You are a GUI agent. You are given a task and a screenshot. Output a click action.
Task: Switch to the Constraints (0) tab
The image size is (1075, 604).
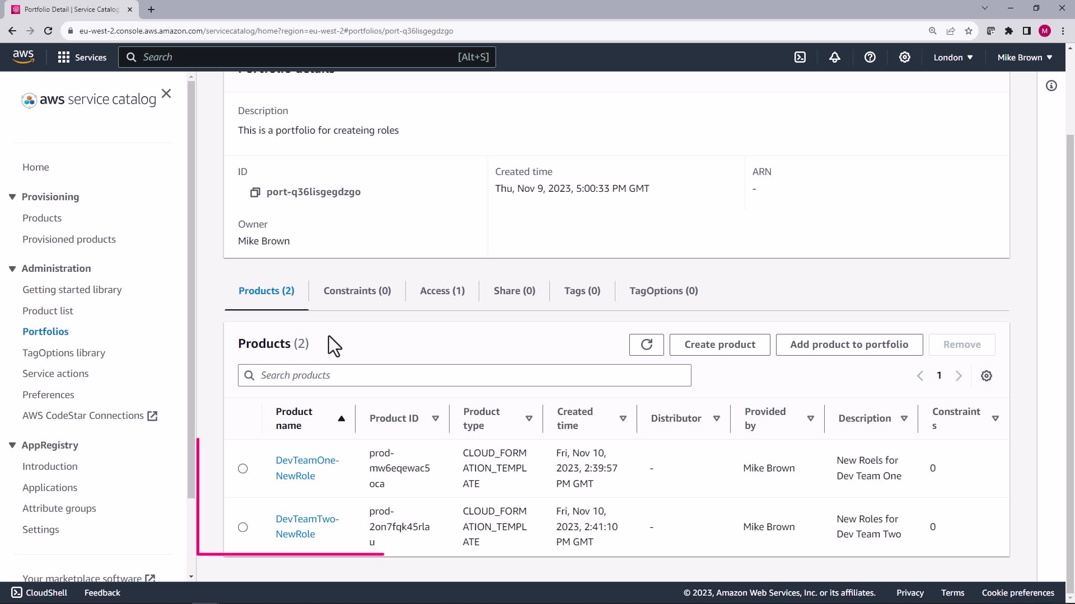357,291
